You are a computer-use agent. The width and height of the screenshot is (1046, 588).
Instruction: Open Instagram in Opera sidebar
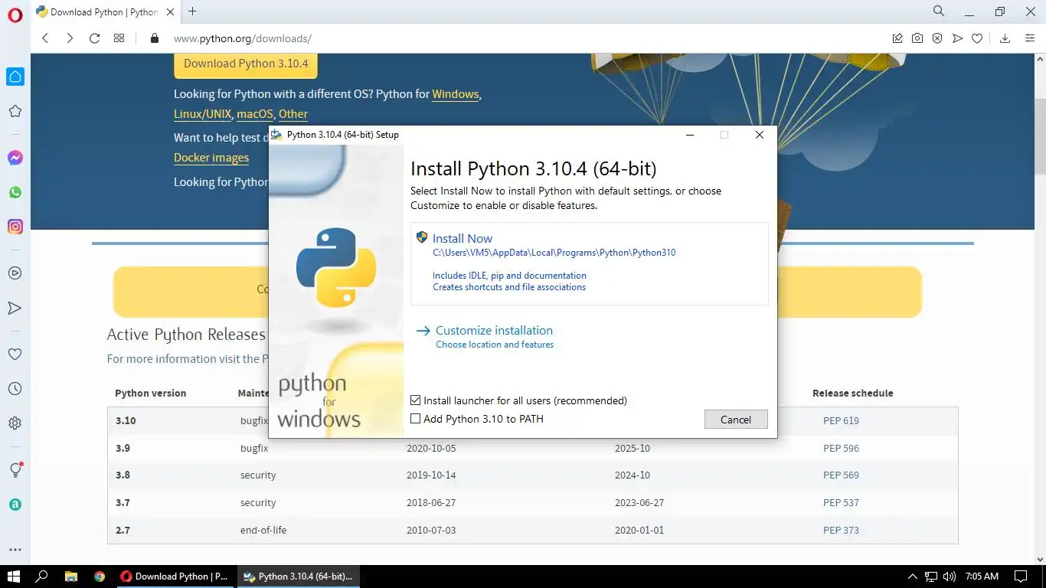(15, 227)
